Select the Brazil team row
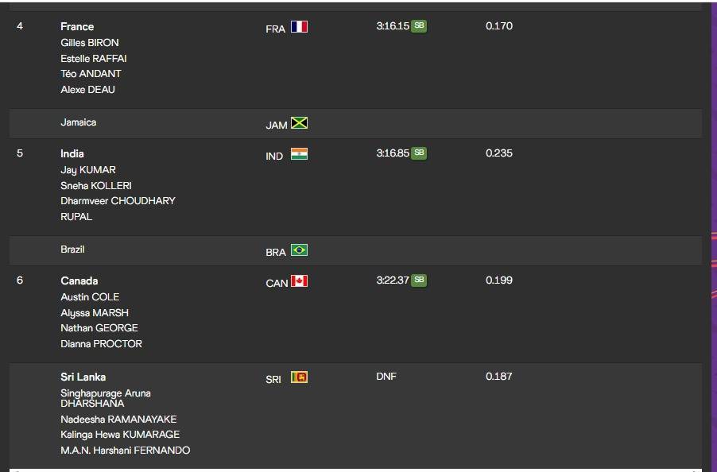This screenshot has height=472, width=717. (x=355, y=250)
